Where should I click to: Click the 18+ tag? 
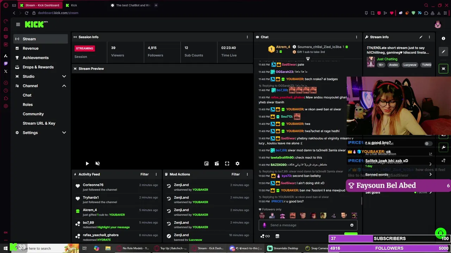(x=381, y=65)
